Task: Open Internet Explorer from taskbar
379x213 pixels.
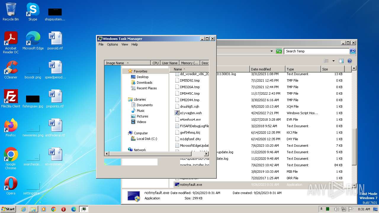Action: pyautogui.click(x=23, y=209)
